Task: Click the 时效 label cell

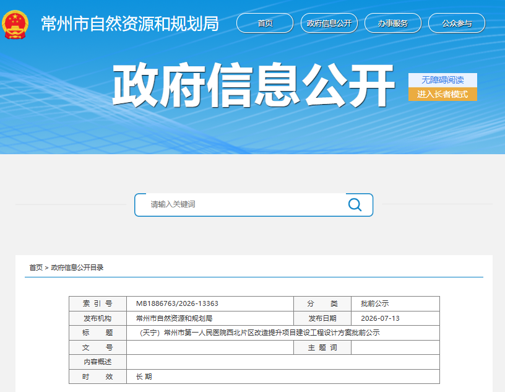Action: (x=98, y=377)
